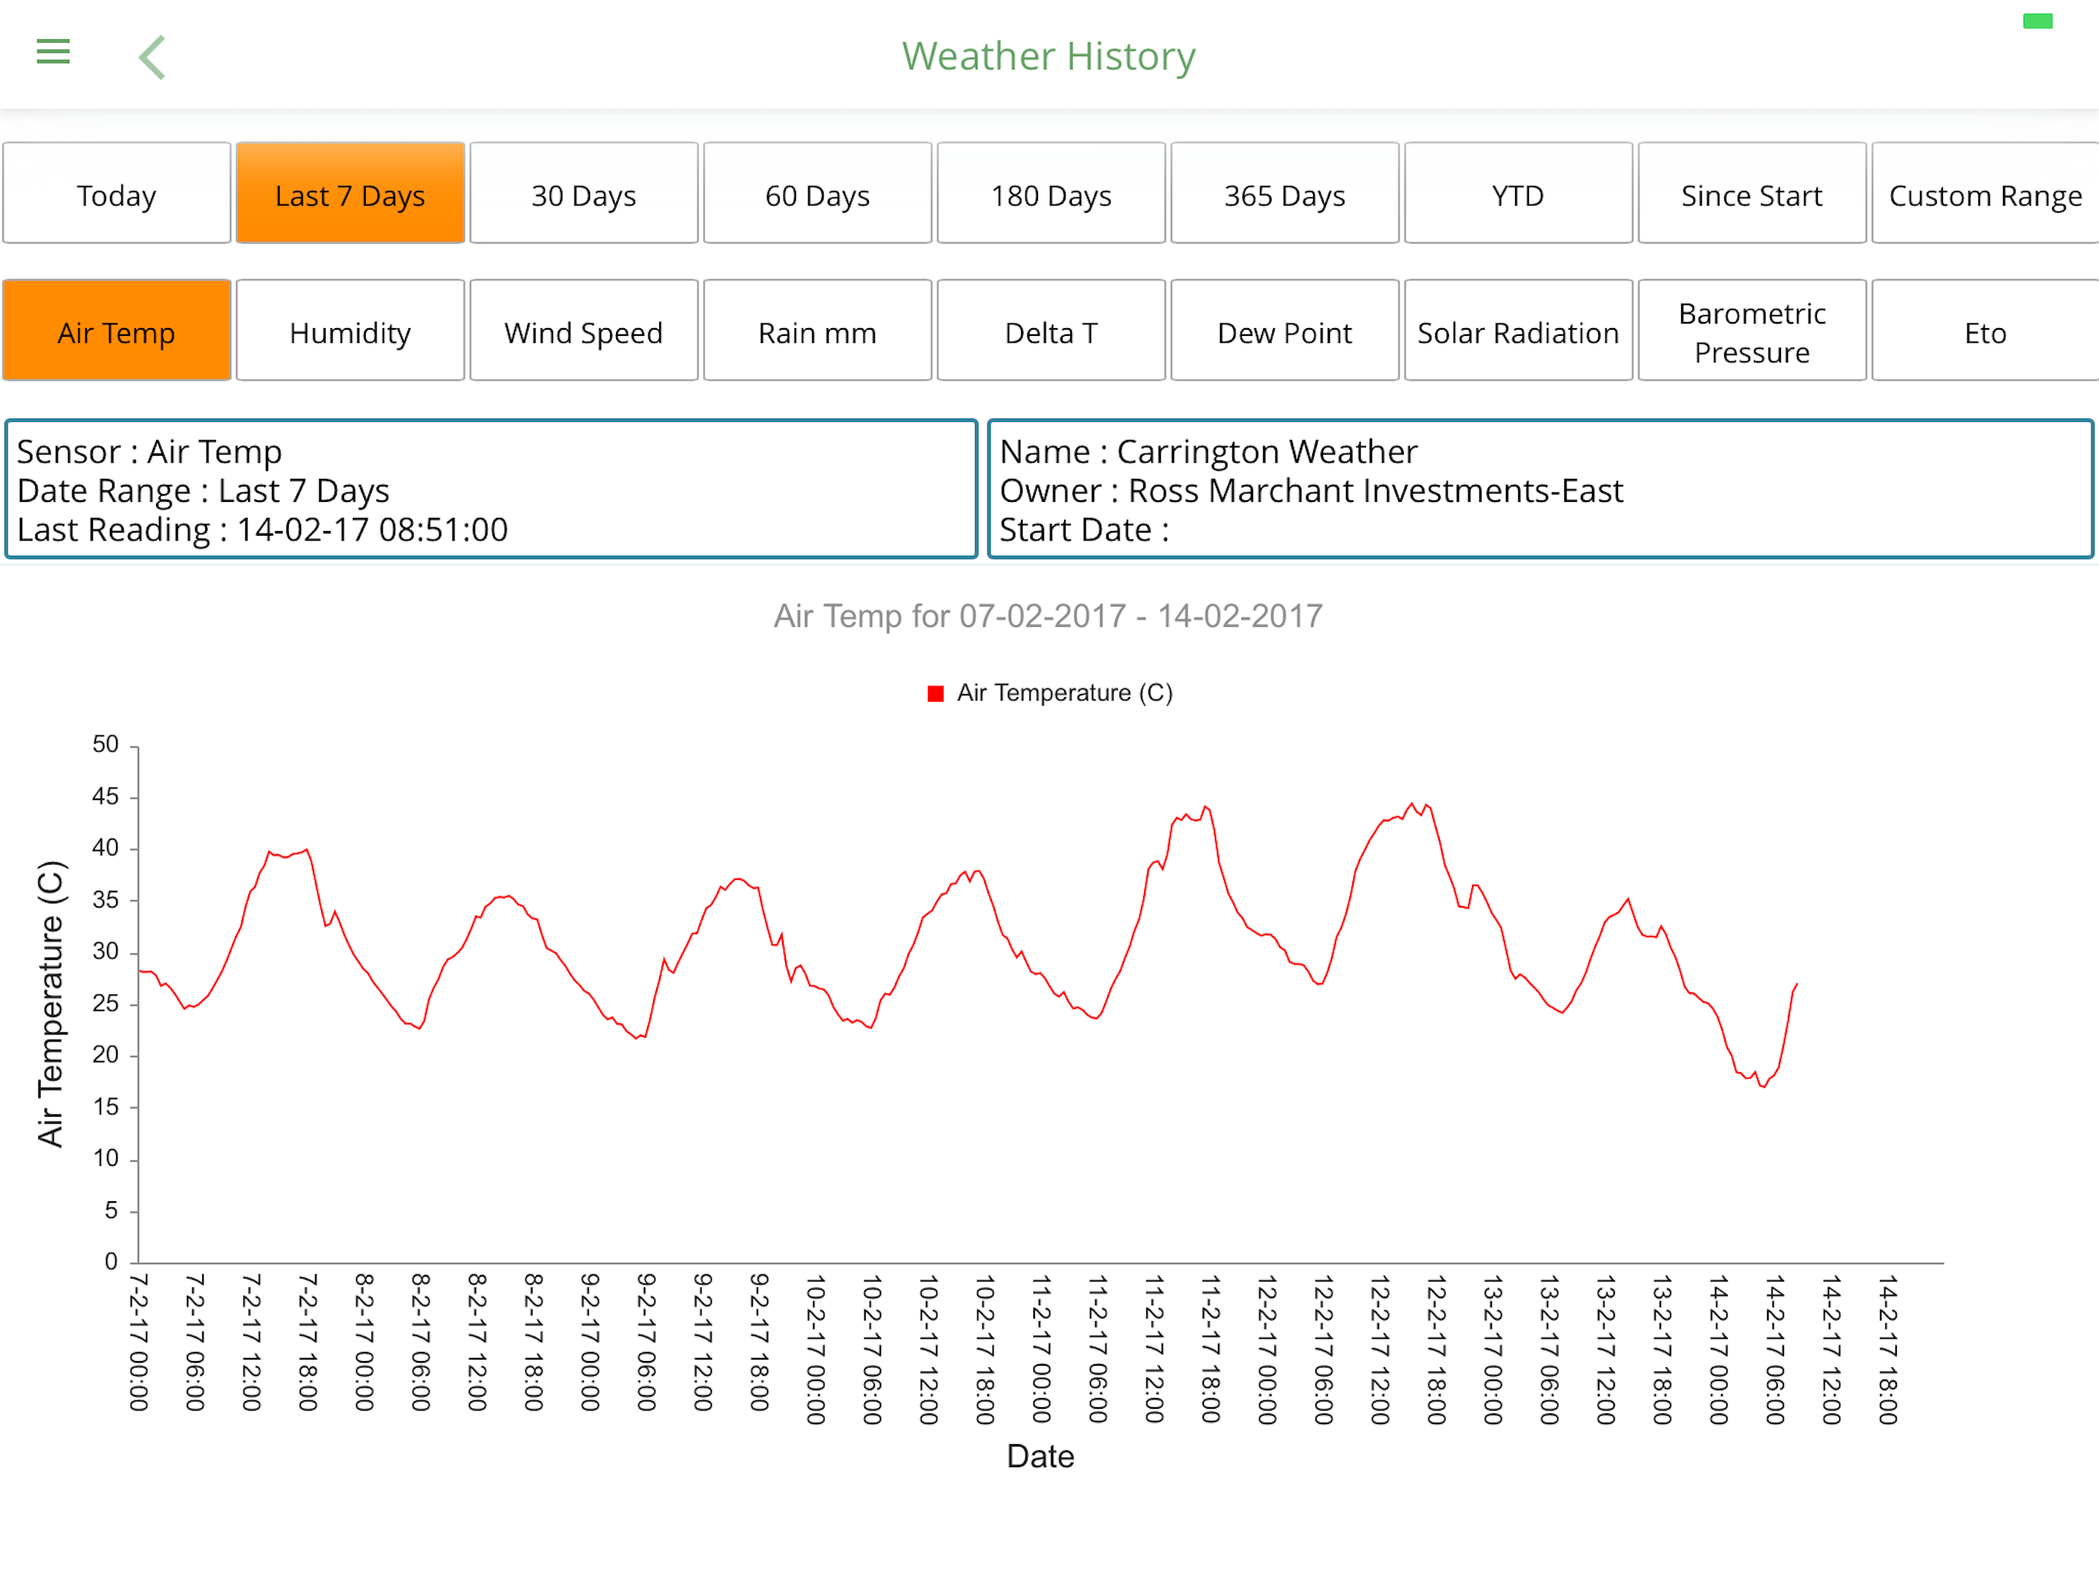Tap the back arrow chevron
2099x1574 pixels.
(x=153, y=57)
